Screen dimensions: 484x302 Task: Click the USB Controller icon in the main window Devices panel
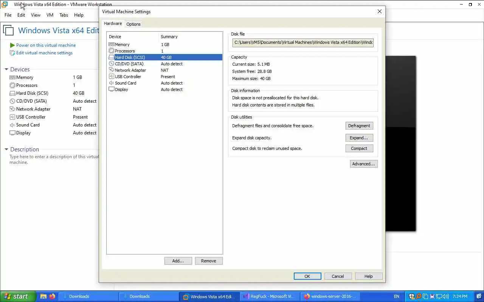12,117
